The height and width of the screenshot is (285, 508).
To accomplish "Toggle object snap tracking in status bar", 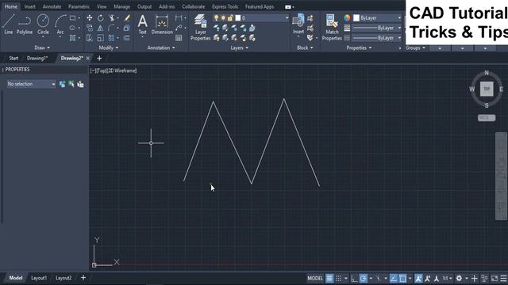I will pos(394,278).
